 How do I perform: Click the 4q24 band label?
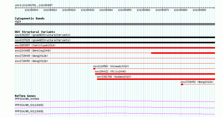click(x=18, y=21)
